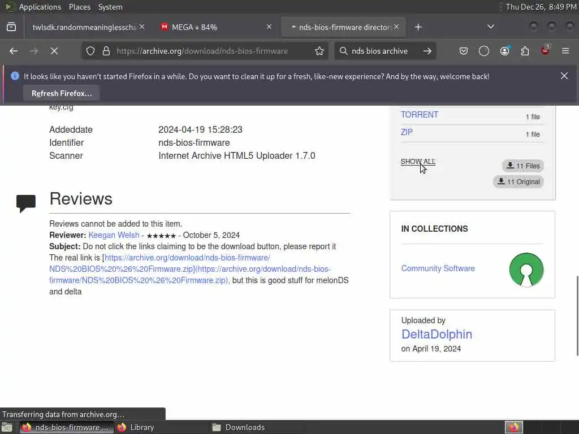Screen dimensions: 579x434
Task: Click the Reviews heading
Action: pos(81,198)
